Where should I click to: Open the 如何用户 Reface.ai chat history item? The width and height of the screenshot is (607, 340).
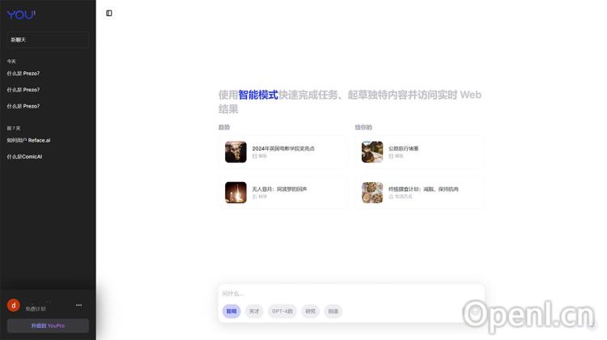click(29, 140)
